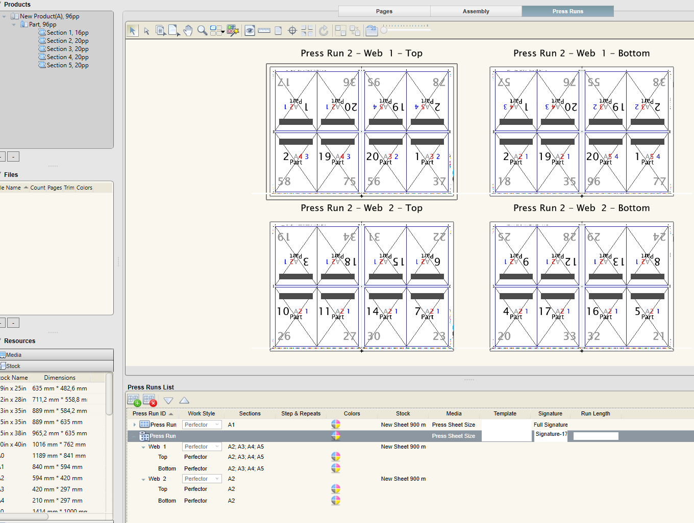Collapse the Web 2 row
The width and height of the screenshot is (694, 523).
[143, 479]
